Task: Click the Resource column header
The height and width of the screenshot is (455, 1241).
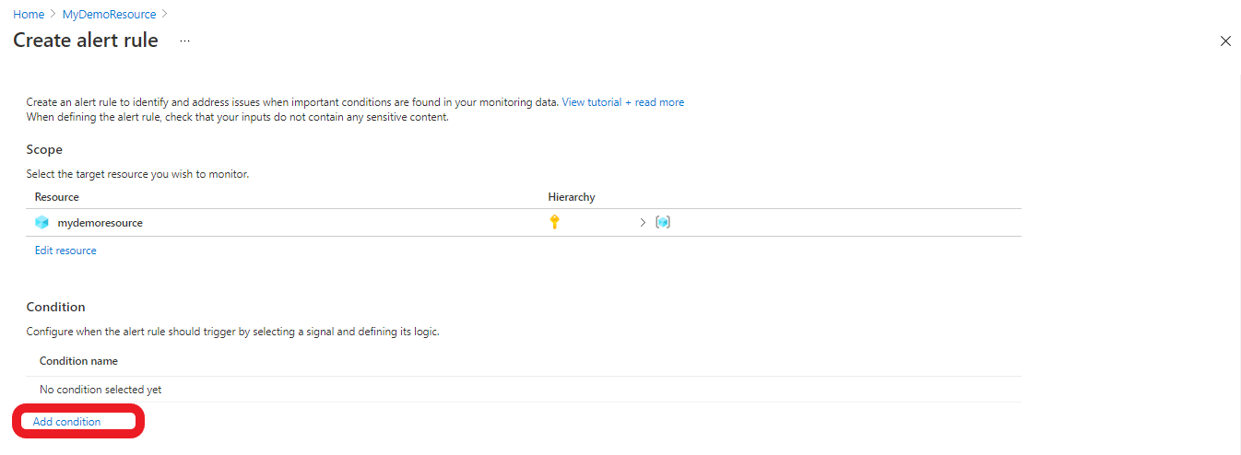Action: pyautogui.click(x=57, y=197)
